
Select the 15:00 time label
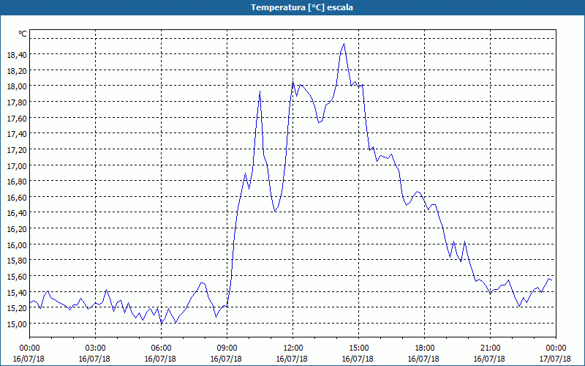pos(358,348)
